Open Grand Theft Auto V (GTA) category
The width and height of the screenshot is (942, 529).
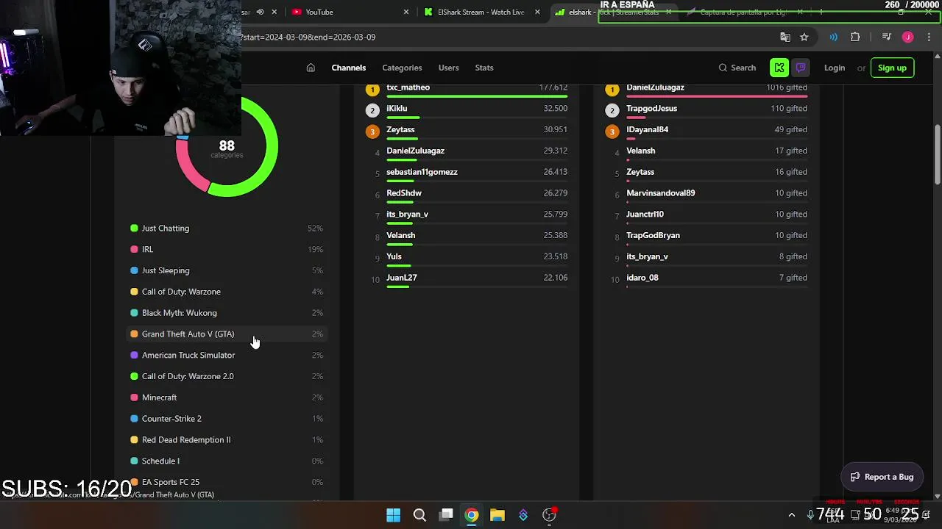227,334
